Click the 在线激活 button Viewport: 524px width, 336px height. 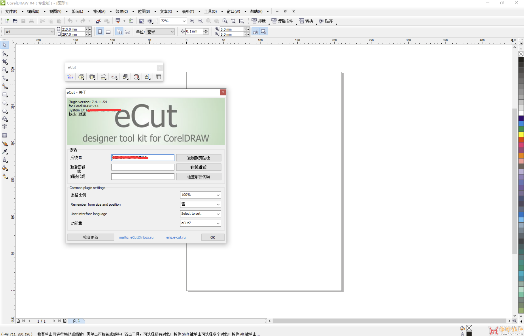tap(198, 167)
